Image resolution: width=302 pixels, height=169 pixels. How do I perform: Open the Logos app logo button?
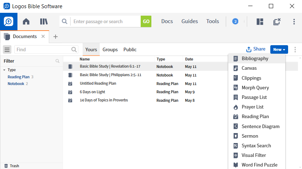pyautogui.click(x=9, y=22)
